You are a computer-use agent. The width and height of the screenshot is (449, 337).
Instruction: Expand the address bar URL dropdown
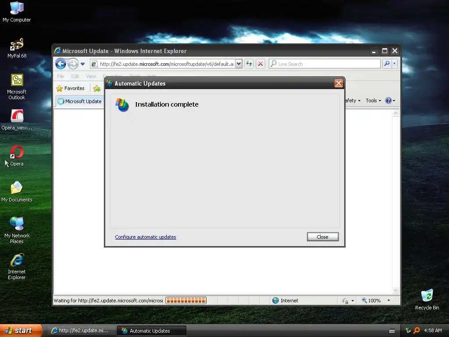[x=239, y=64]
